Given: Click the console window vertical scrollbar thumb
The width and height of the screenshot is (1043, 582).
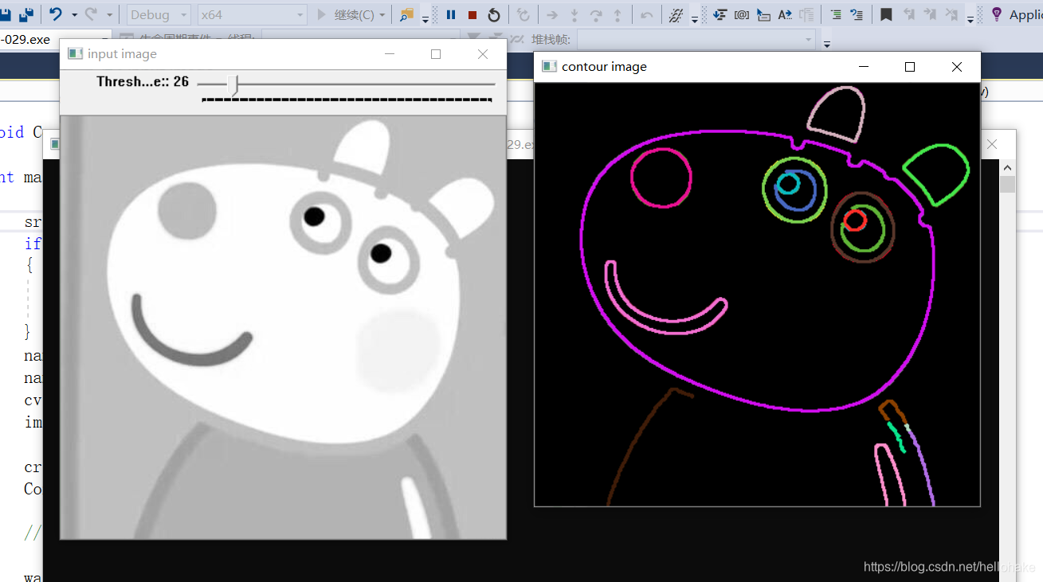Looking at the screenshot, I should tap(1007, 185).
